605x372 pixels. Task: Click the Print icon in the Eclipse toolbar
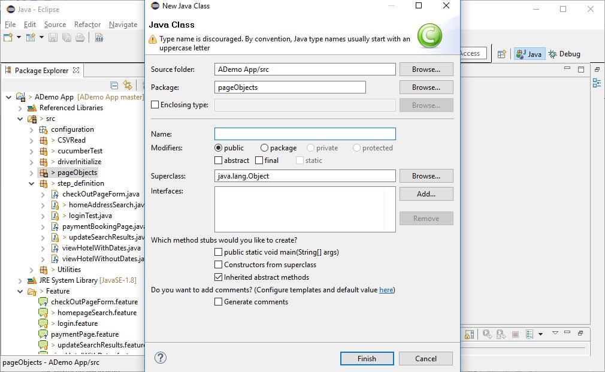[80, 37]
